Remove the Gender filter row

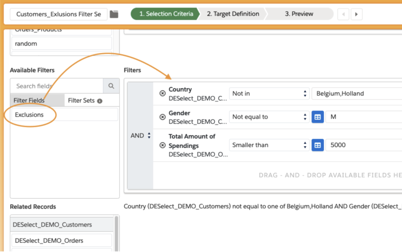click(163, 117)
